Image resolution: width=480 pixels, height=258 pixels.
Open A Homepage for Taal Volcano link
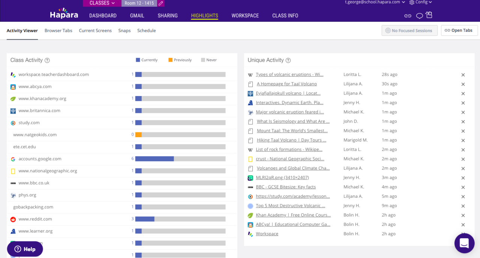(x=286, y=84)
